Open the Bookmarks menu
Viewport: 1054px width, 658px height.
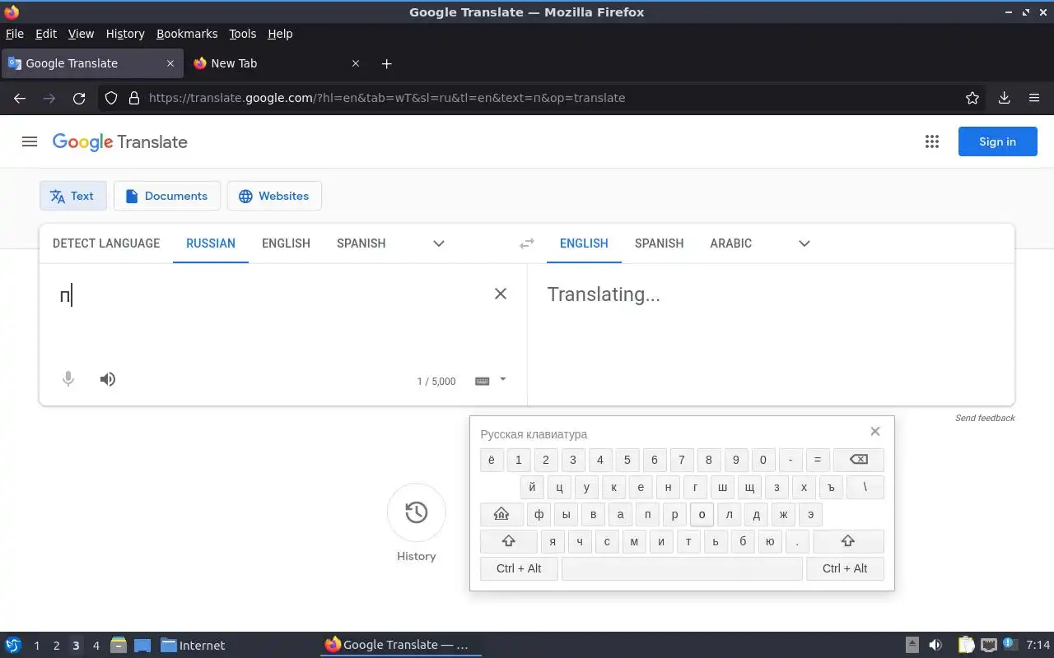click(187, 34)
